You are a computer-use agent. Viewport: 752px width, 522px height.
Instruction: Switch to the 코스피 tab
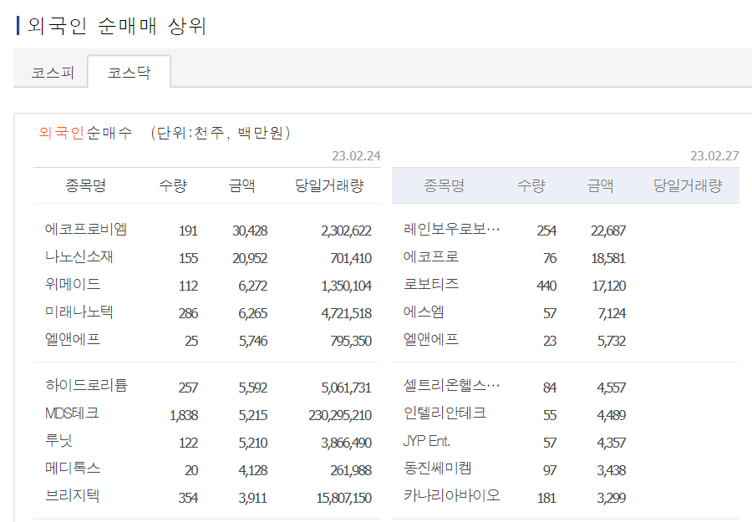pyautogui.click(x=53, y=73)
